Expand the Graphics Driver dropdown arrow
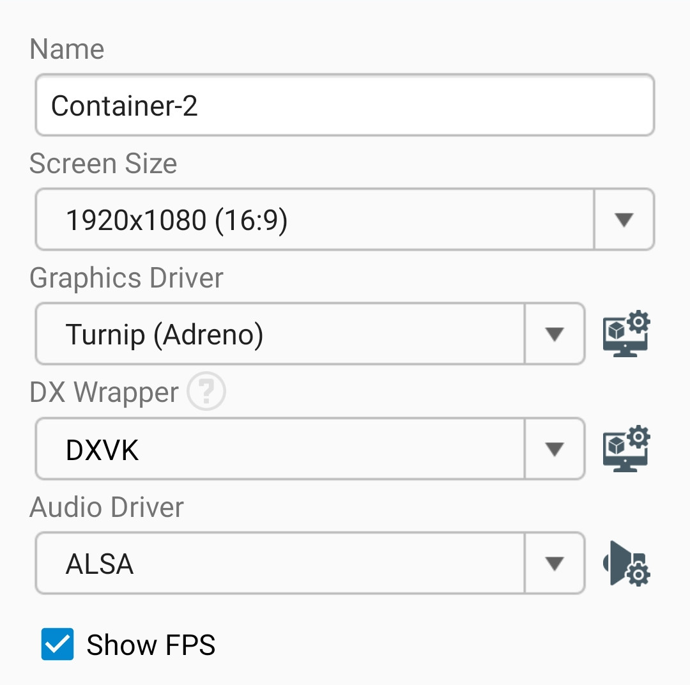 (554, 334)
